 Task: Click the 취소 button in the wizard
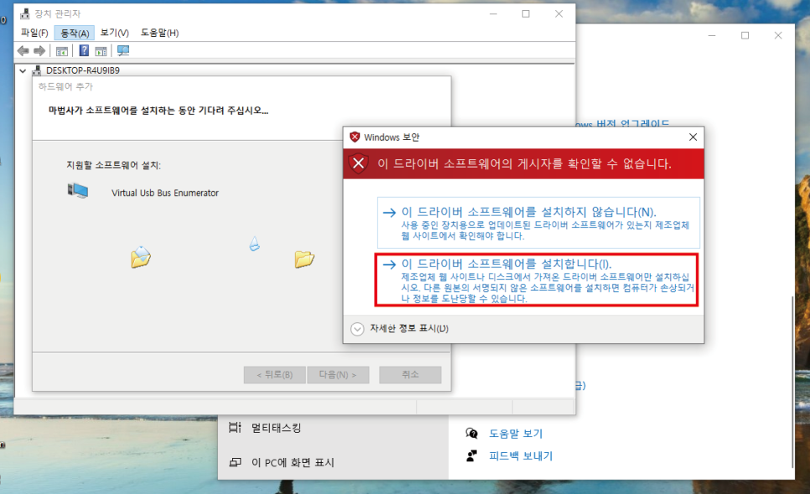[x=410, y=375]
